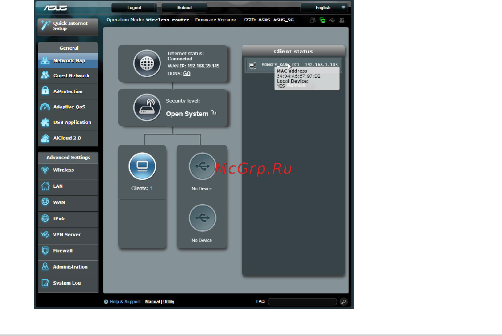Click the Wireless router operation mode link
The height and width of the screenshot is (336, 502).
point(168,20)
